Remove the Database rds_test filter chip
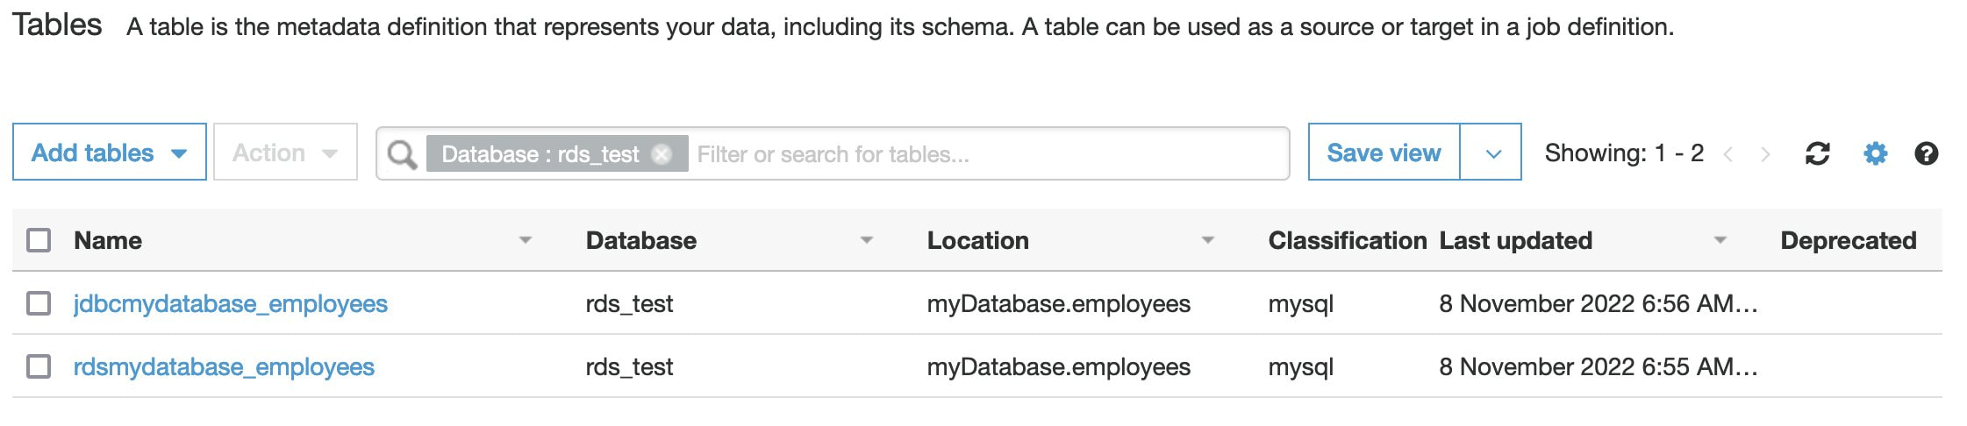This screenshot has height=426, width=1967. pyautogui.click(x=662, y=154)
